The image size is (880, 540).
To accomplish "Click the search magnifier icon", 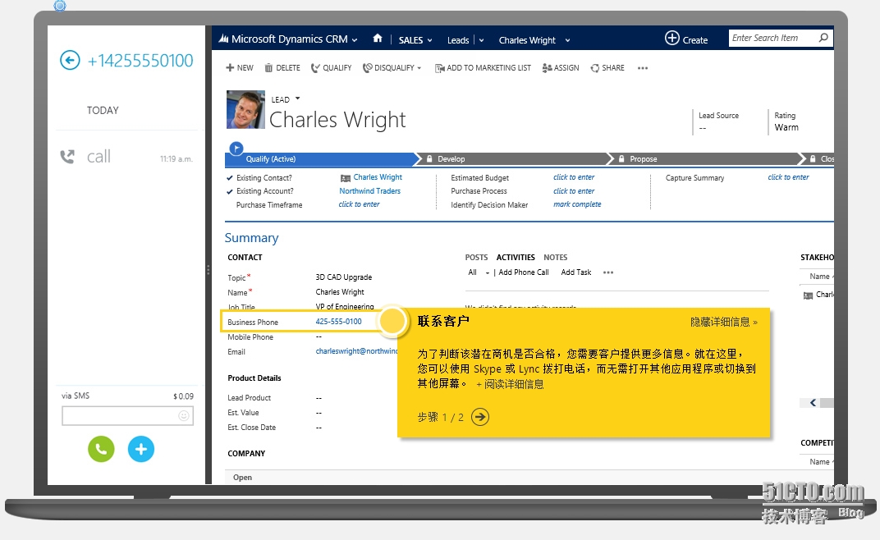I will (x=823, y=38).
